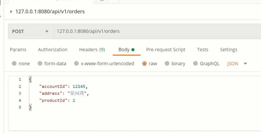
Task: Click the request URL input field
Action: tap(157, 31)
